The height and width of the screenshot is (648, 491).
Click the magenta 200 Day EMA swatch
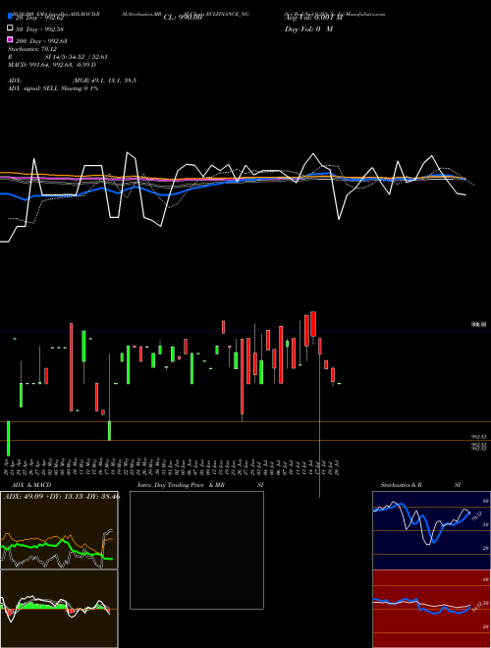coord(10,39)
